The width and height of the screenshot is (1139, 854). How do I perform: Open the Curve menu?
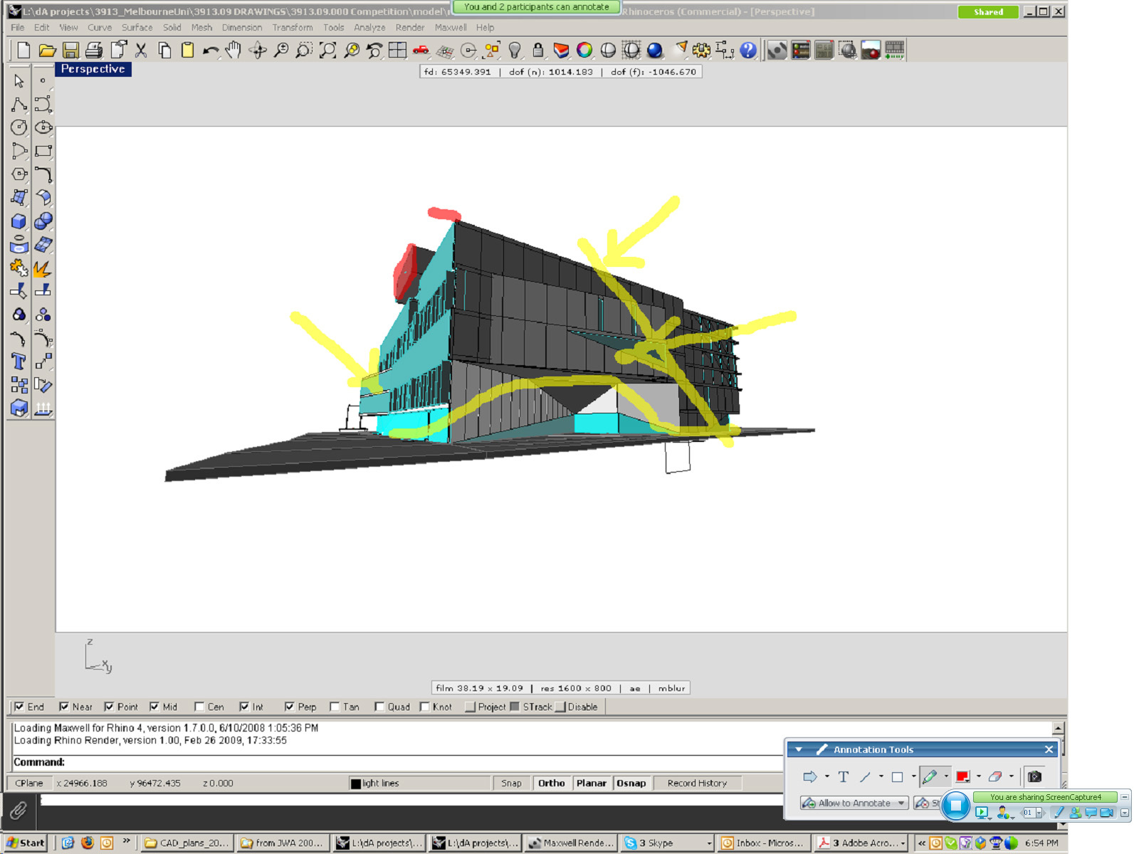(x=100, y=27)
